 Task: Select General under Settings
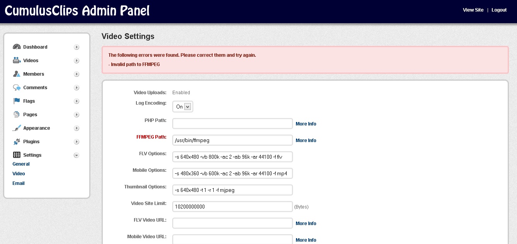(x=20, y=164)
